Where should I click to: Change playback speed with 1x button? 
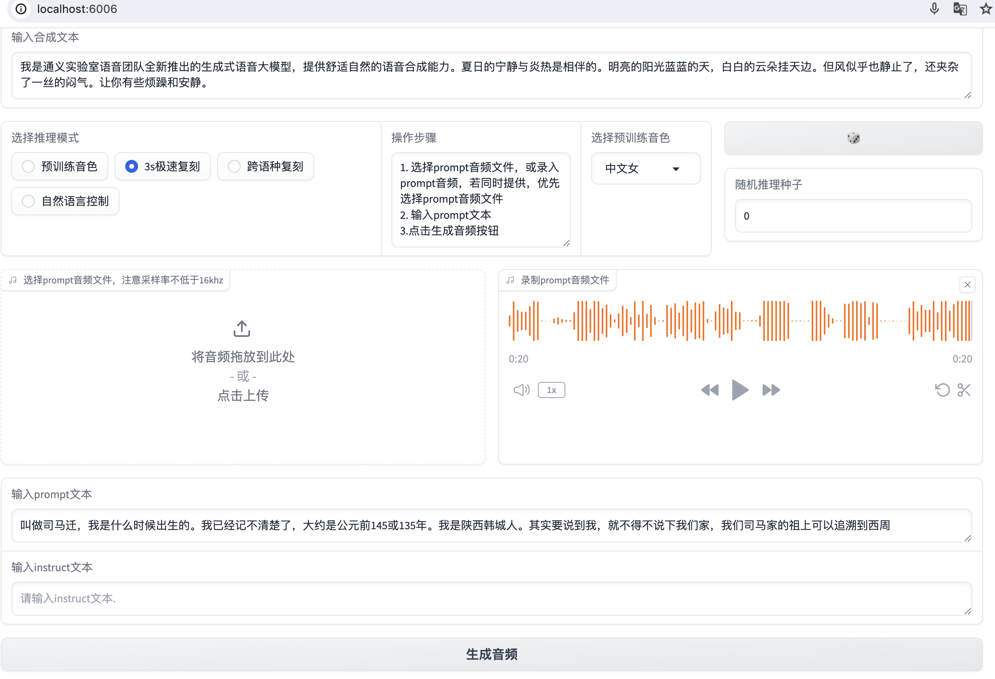(552, 390)
